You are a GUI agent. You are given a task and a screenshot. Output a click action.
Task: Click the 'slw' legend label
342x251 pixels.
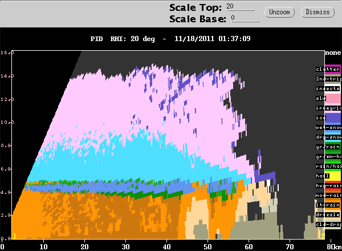coord(320,98)
